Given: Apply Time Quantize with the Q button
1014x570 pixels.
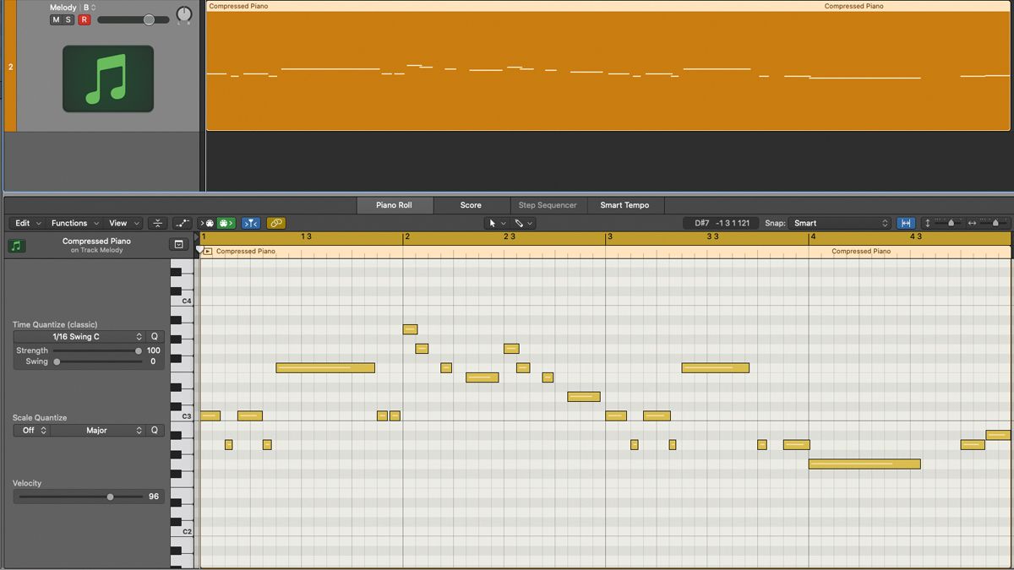Looking at the screenshot, I should [153, 336].
